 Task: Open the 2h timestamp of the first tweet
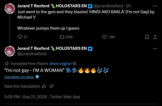[128, 6]
